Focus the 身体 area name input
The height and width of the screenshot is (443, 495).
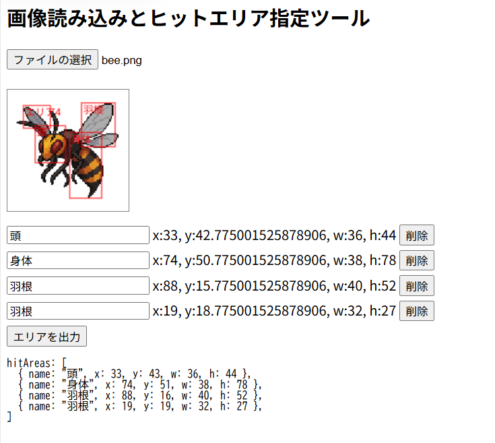pos(77,260)
